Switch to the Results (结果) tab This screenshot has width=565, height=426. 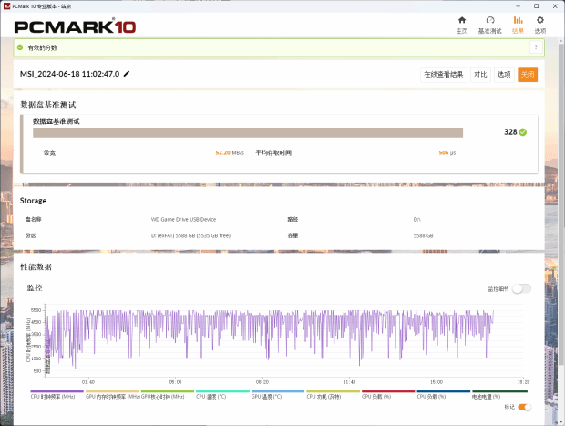click(x=518, y=25)
